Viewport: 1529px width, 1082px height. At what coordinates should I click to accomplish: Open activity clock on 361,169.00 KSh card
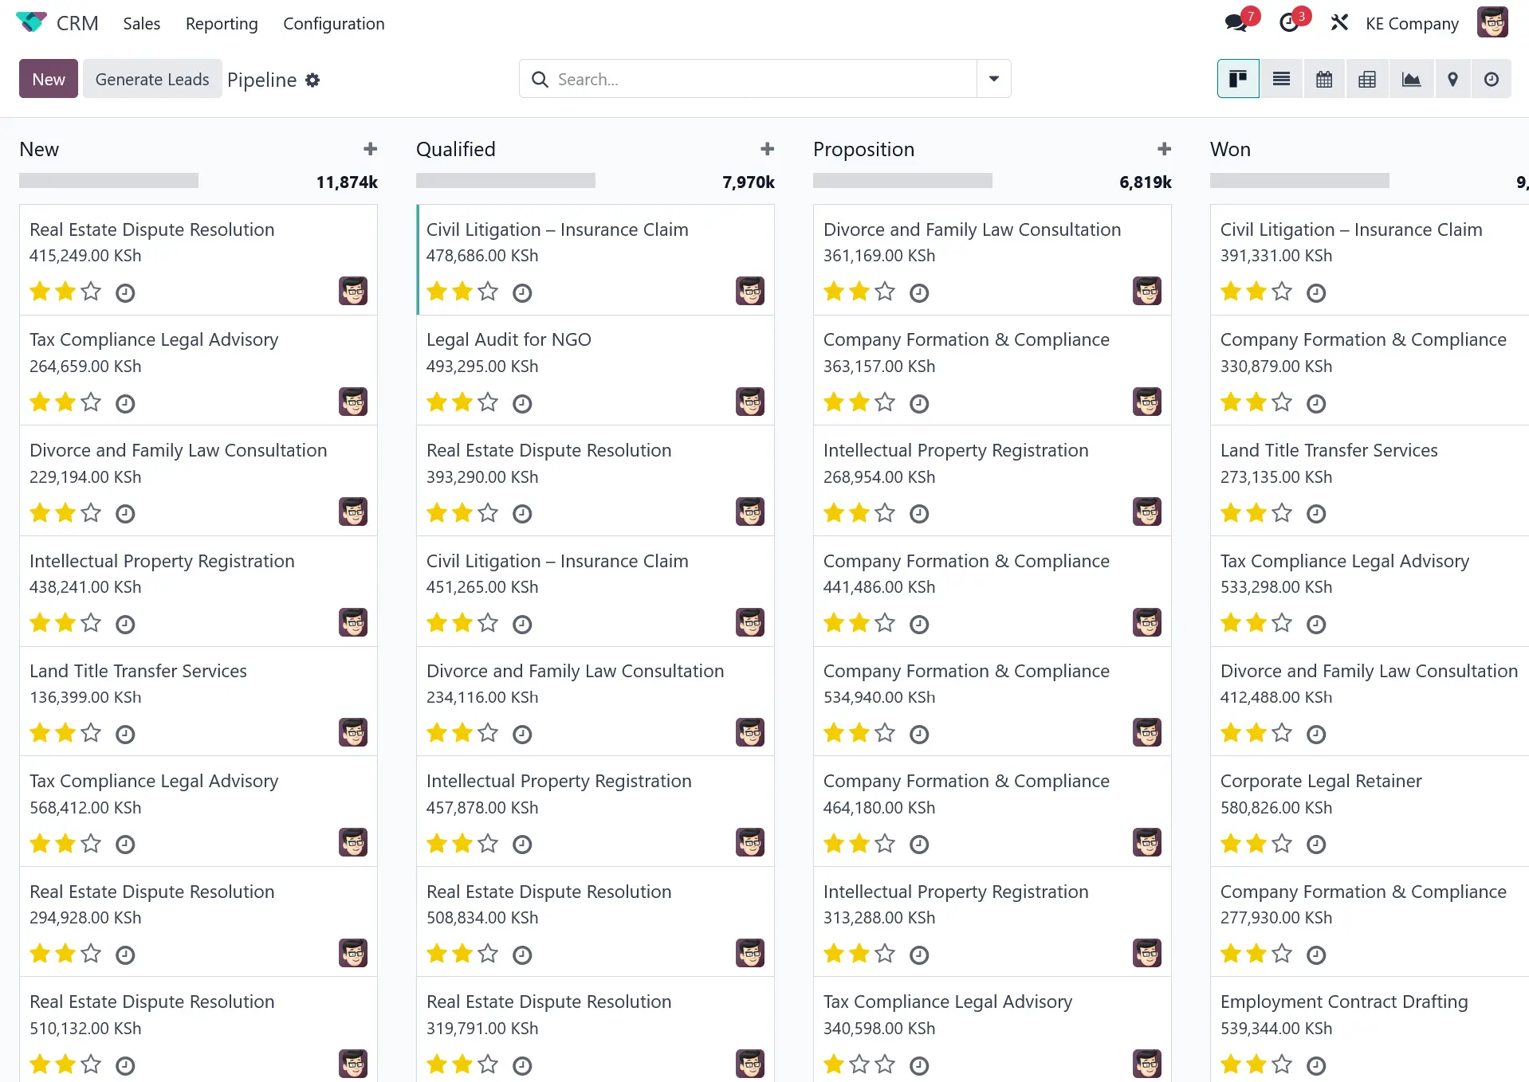[x=919, y=293]
